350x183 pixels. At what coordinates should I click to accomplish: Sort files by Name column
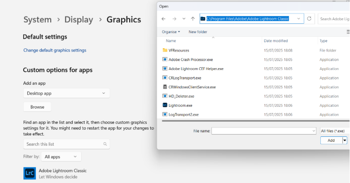pyautogui.click(x=171, y=41)
